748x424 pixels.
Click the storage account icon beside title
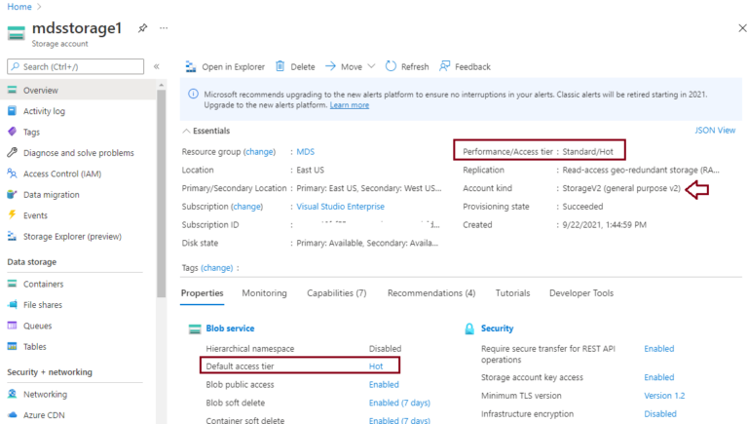16,33
